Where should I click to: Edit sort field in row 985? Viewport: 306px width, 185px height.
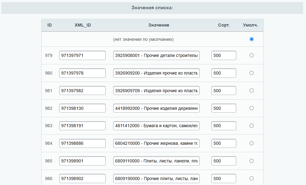pyautogui.click(x=224, y=161)
